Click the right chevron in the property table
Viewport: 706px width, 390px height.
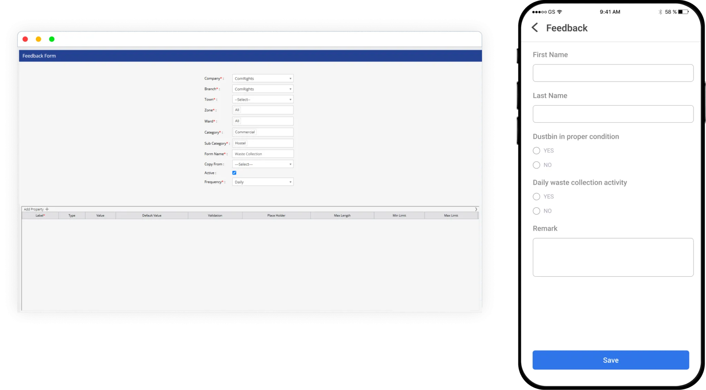pyautogui.click(x=476, y=209)
